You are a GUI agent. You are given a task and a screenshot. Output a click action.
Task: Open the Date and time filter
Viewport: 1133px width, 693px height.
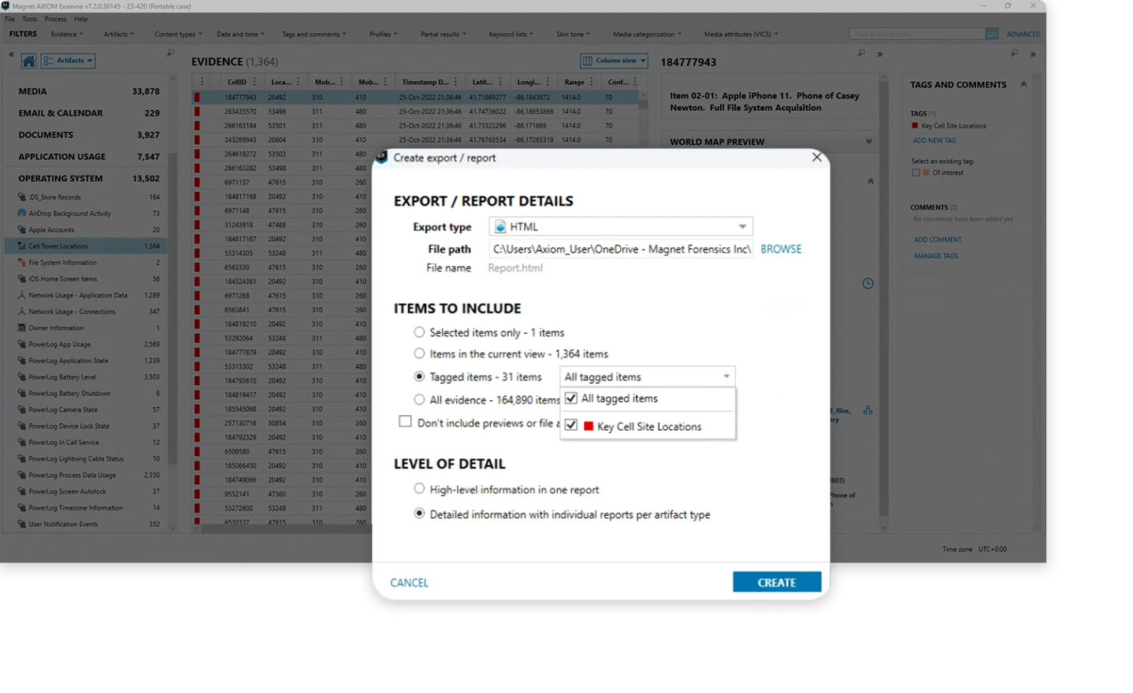[x=240, y=34]
